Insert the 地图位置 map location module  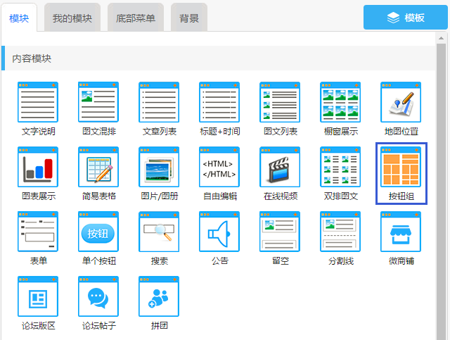(x=401, y=102)
